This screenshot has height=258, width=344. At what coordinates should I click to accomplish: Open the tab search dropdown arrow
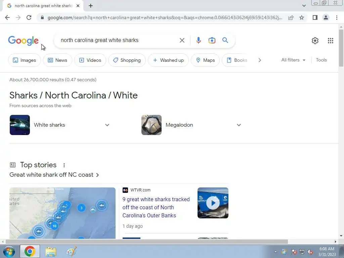304,6
